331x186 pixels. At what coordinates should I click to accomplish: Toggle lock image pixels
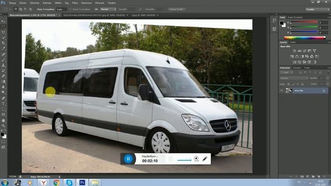(293, 84)
